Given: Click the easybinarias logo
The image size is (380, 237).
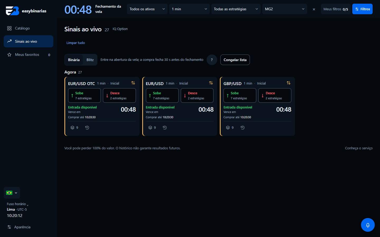Looking at the screenshot, I should (x=26, y=11).
